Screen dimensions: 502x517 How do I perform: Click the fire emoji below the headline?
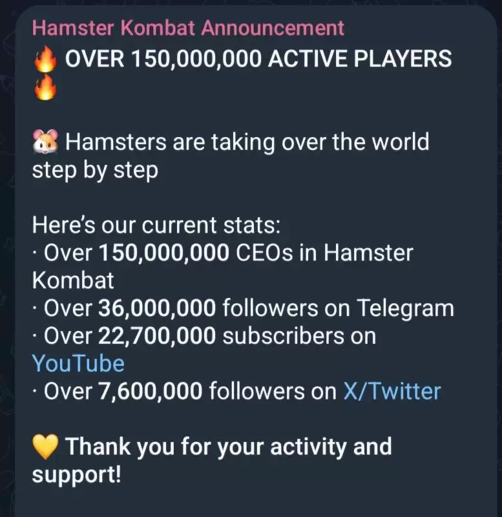pos(45,88)
